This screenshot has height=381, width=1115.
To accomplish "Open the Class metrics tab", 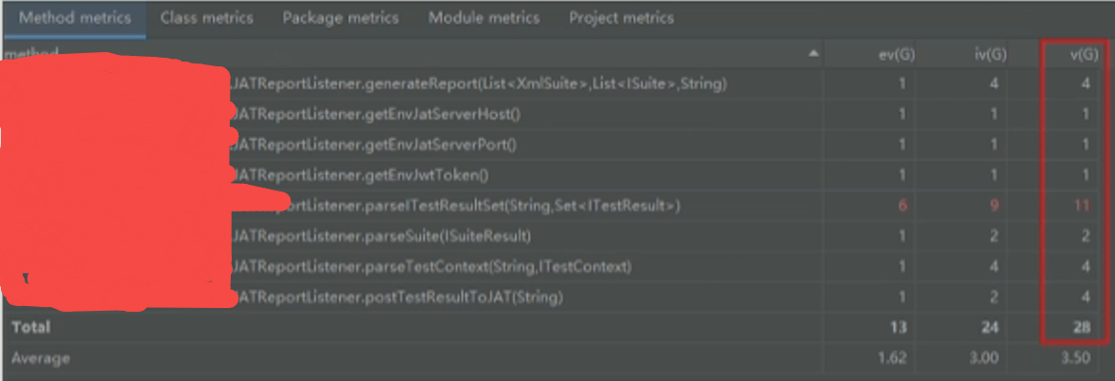I will [x=207, y=18].
